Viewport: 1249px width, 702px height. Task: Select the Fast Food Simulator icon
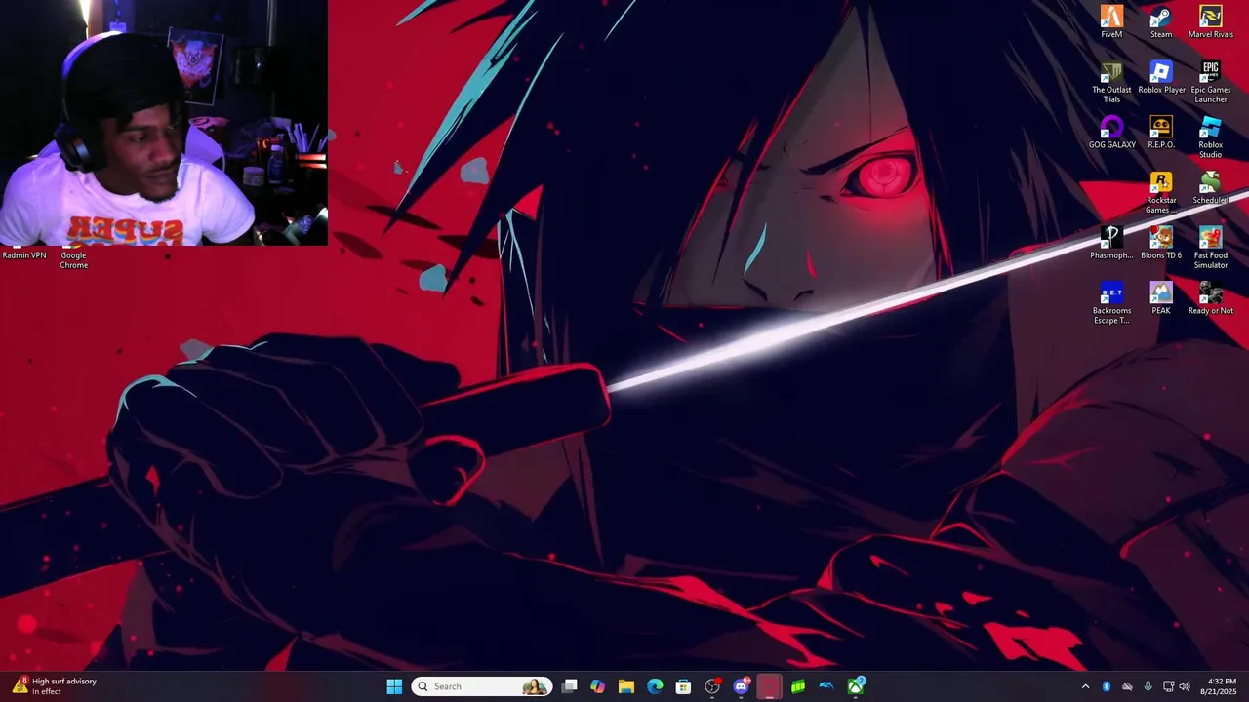(1210, 249)
